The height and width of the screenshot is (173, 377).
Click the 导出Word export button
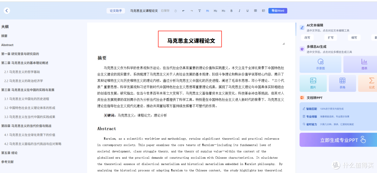coord(278,11)
